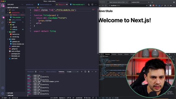Screen dimensions: 176x99
Task: Open the Manage gear icon in VS Code
Action: pyautogui.click(x=3, y=93)
